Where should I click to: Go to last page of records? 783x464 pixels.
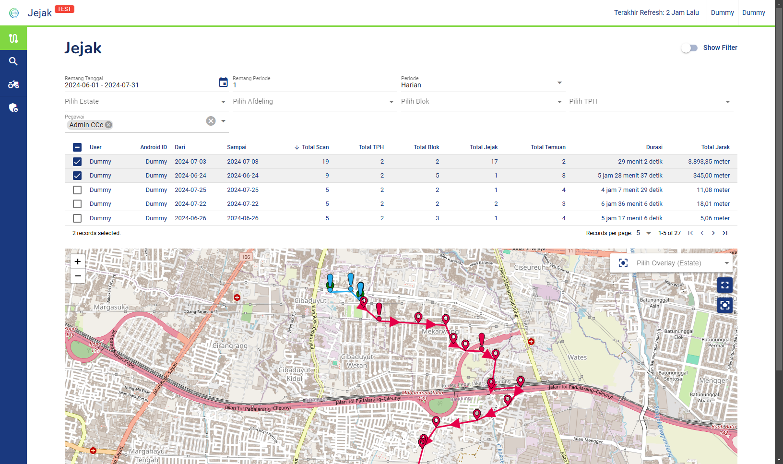coord(725,233)
